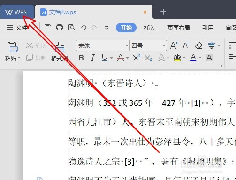This screenshot has width=236, height=180.
Task: Toggle character shading A icon
Action: coord(209,58)
